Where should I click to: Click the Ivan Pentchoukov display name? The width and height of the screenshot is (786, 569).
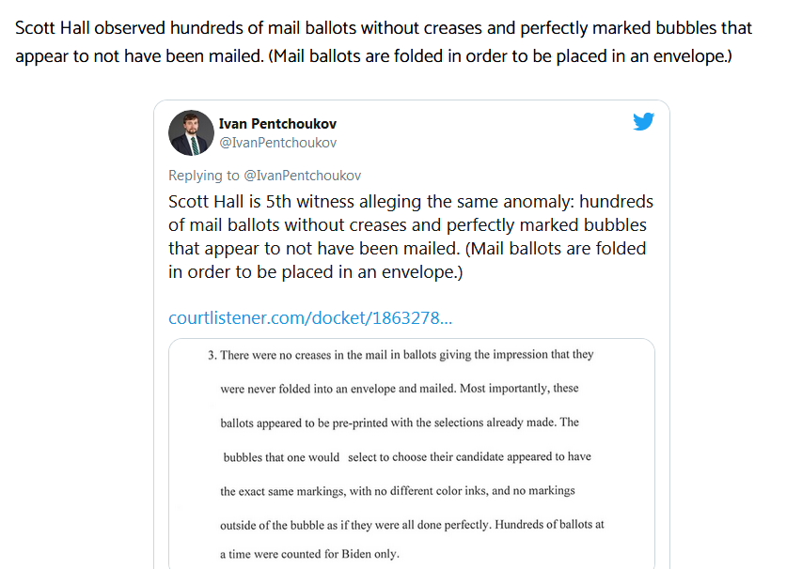tap(277, 124)
